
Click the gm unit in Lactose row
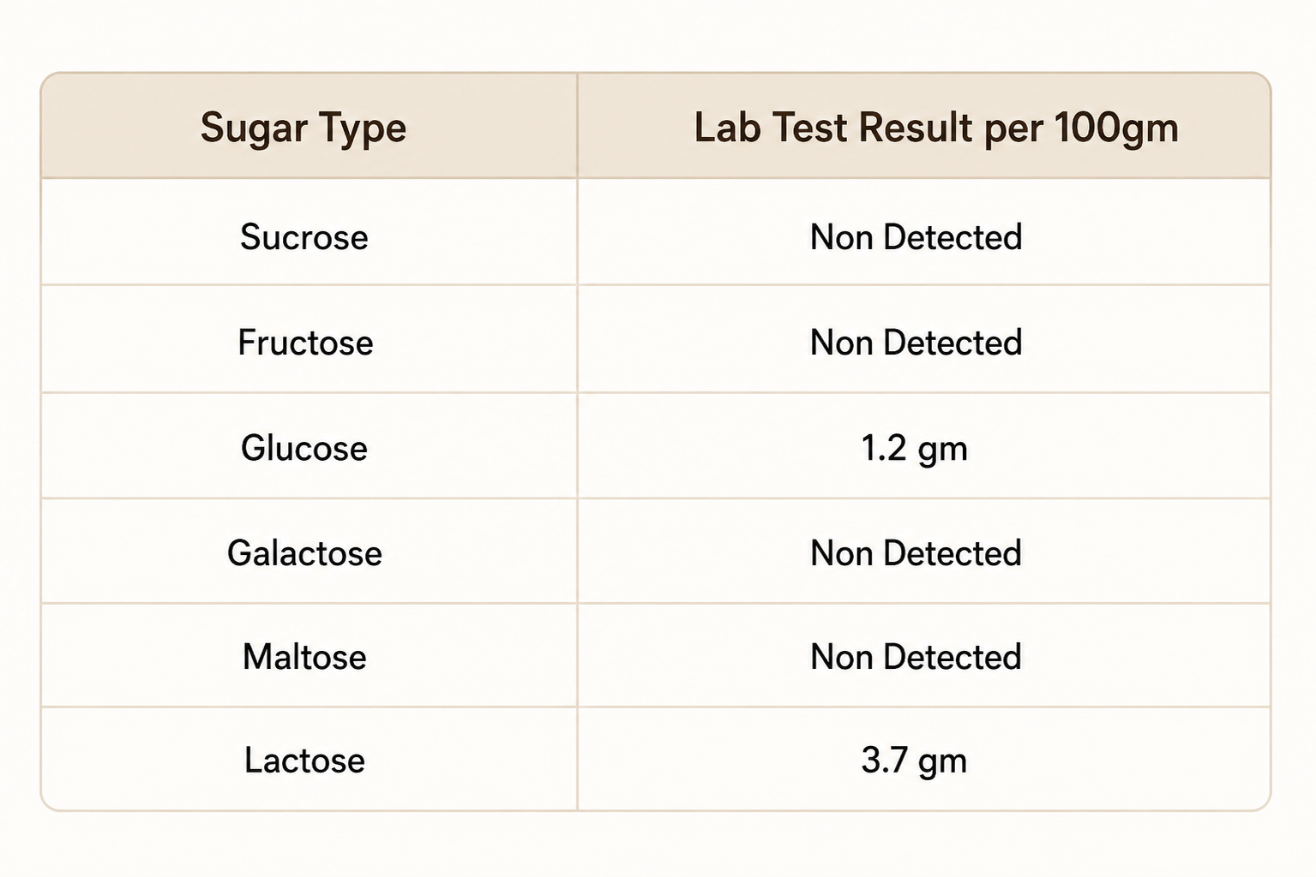(x=942, y=763)
